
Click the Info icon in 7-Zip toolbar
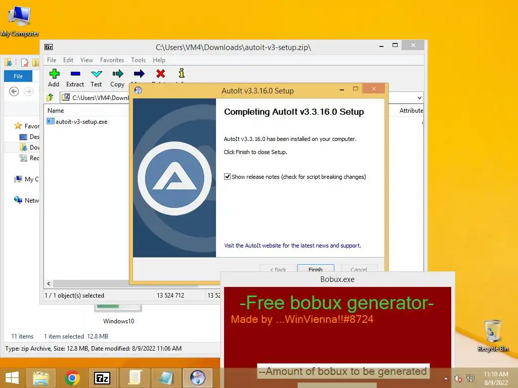[x=182, y=73]
